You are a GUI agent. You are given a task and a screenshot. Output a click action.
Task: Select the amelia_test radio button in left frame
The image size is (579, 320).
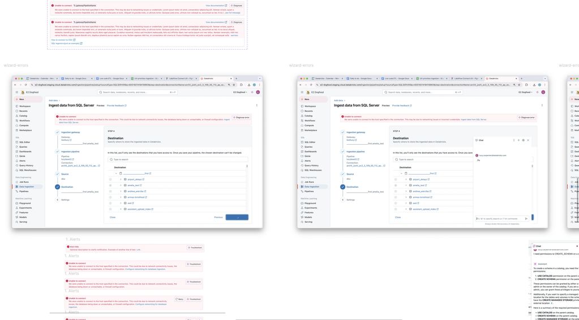(x=110, y=185)
